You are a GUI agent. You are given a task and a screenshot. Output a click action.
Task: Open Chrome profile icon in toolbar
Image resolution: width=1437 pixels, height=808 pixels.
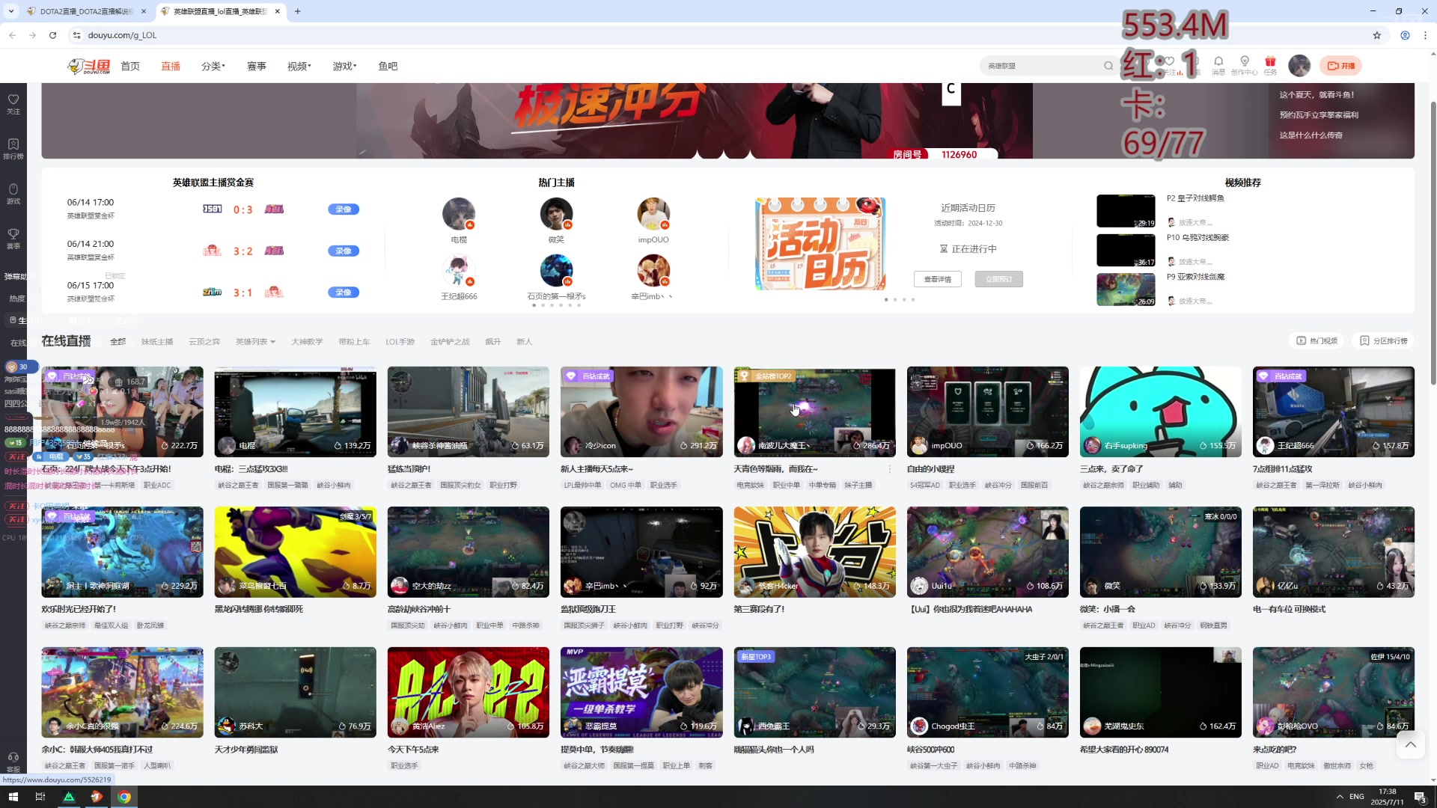1405,35
